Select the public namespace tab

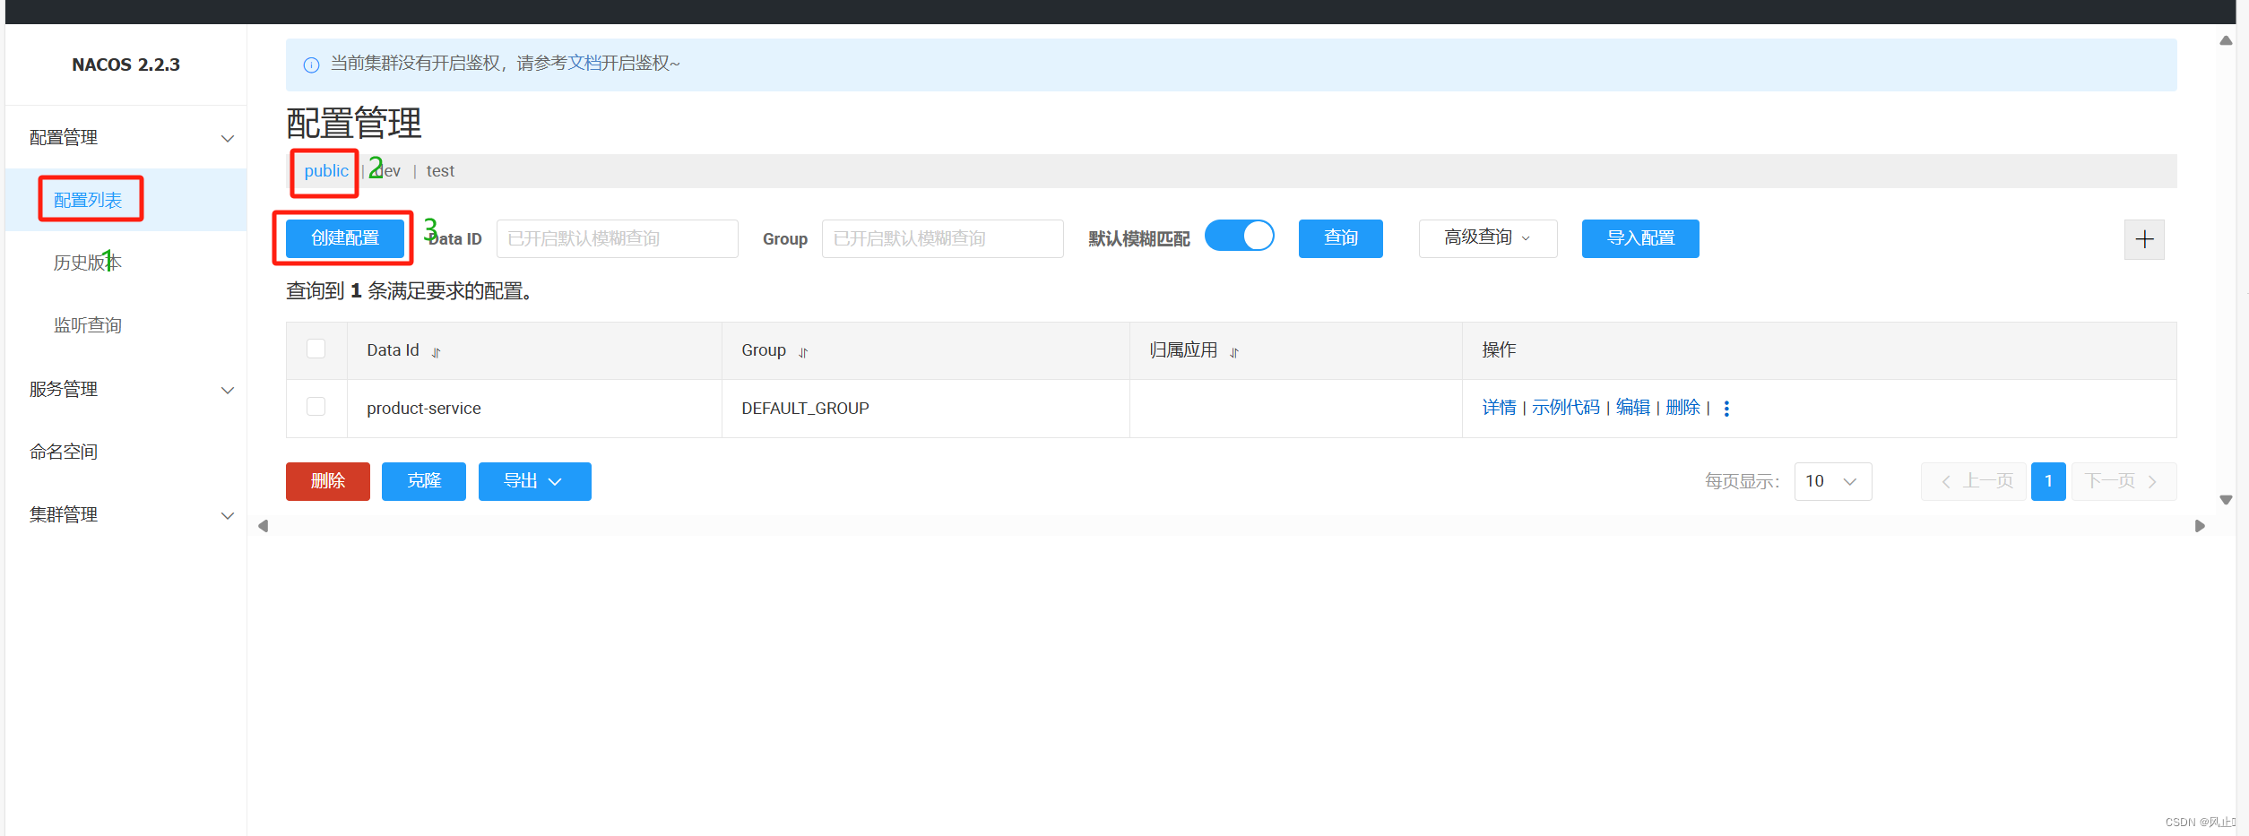326,171
